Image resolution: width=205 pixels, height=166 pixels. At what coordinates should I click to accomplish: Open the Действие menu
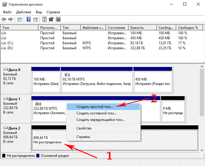[x=24, y=12]
